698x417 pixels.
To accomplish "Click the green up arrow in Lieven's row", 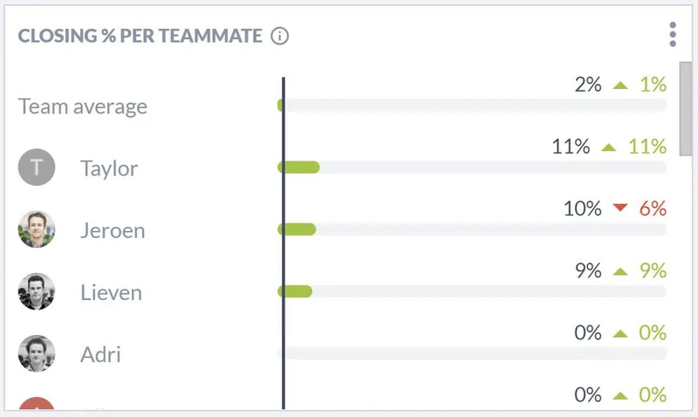I will coord(620,271).
